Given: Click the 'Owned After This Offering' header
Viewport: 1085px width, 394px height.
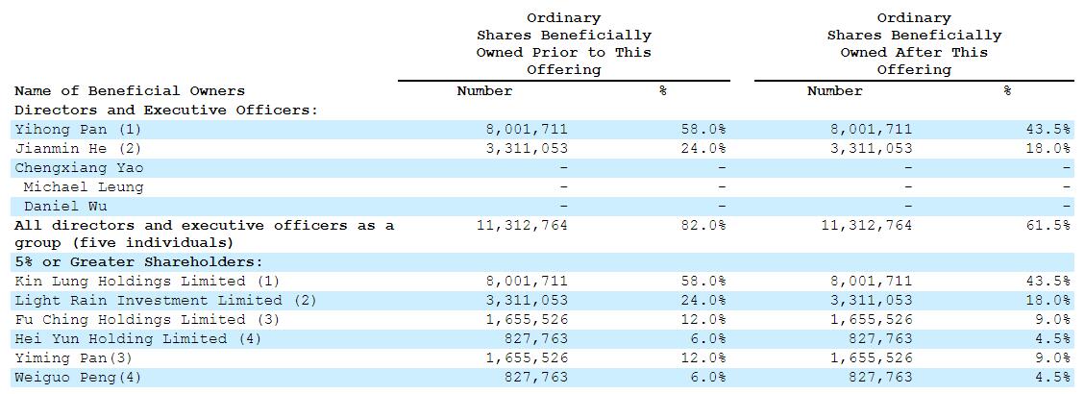Looking at the screenshot, I should coord(914,61).
